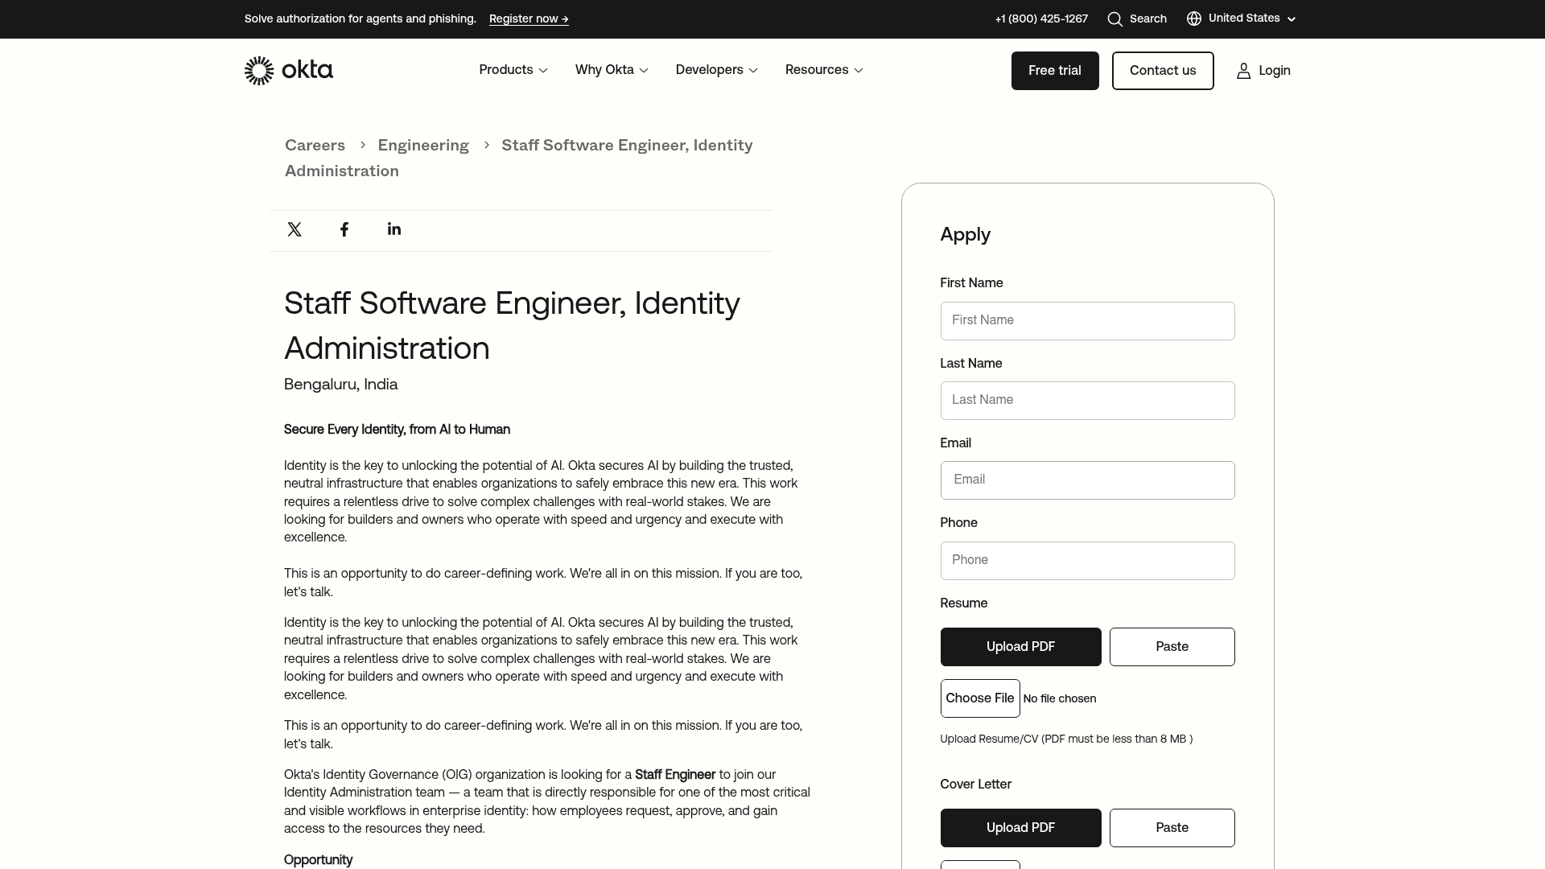The height and width of the screenshot is (869, 1545).
Task: Click the bold 'Staff Engineer' text
Action: pyautogui.click(x=675, y=775)
